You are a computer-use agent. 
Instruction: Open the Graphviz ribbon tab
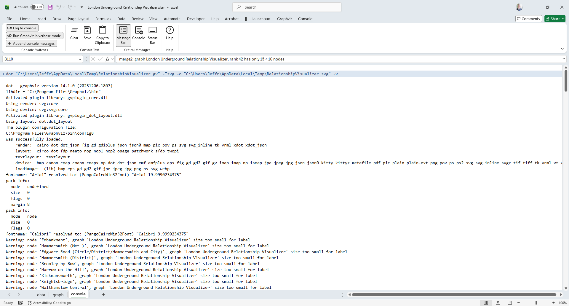(x=284, y=19)
